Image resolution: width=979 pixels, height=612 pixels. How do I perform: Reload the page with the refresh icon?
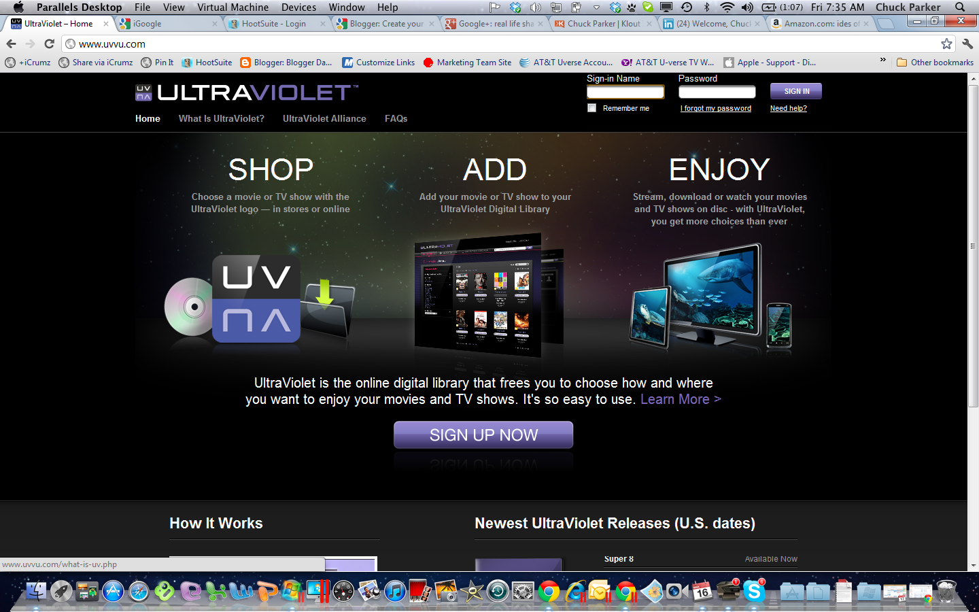coord(49,44)
